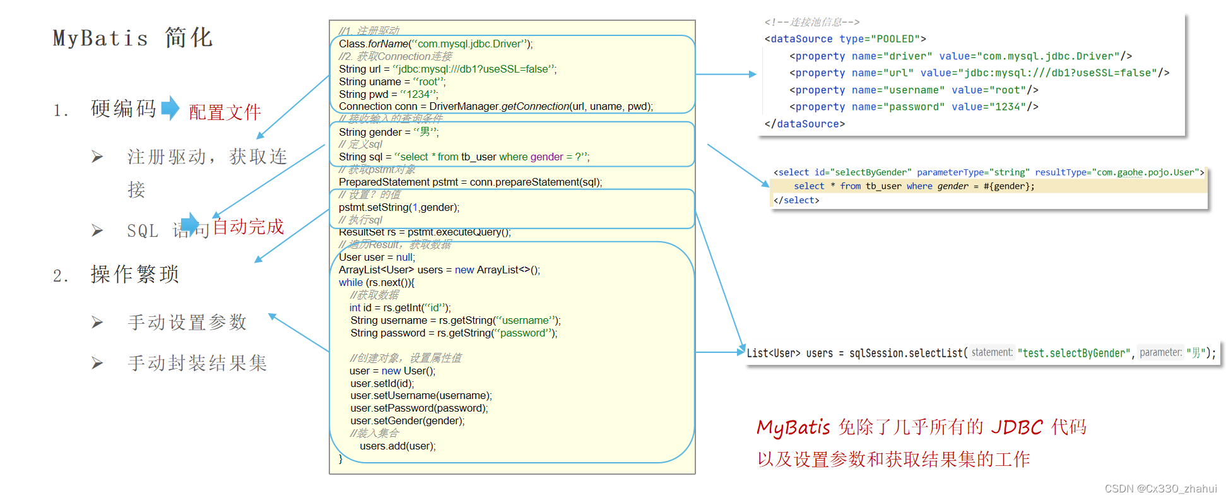Screen dimensions: 1226x500
Task: Click the '//装入集合' comment
Action: [x=375, y=433]
